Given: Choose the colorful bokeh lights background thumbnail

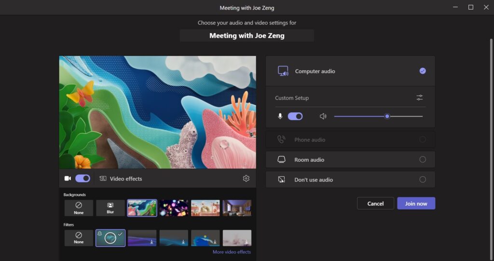Looking at the screenshot, I should (x=174, y=208).
